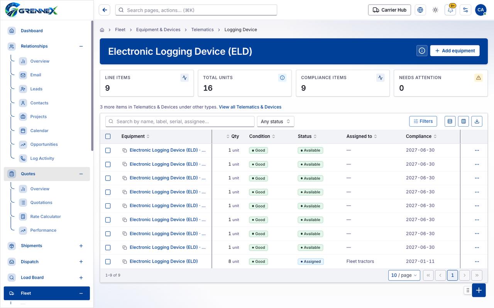494x308 pixels.
Task: Go to Opportunities in the Relationships menu
Action: (44, 144)
